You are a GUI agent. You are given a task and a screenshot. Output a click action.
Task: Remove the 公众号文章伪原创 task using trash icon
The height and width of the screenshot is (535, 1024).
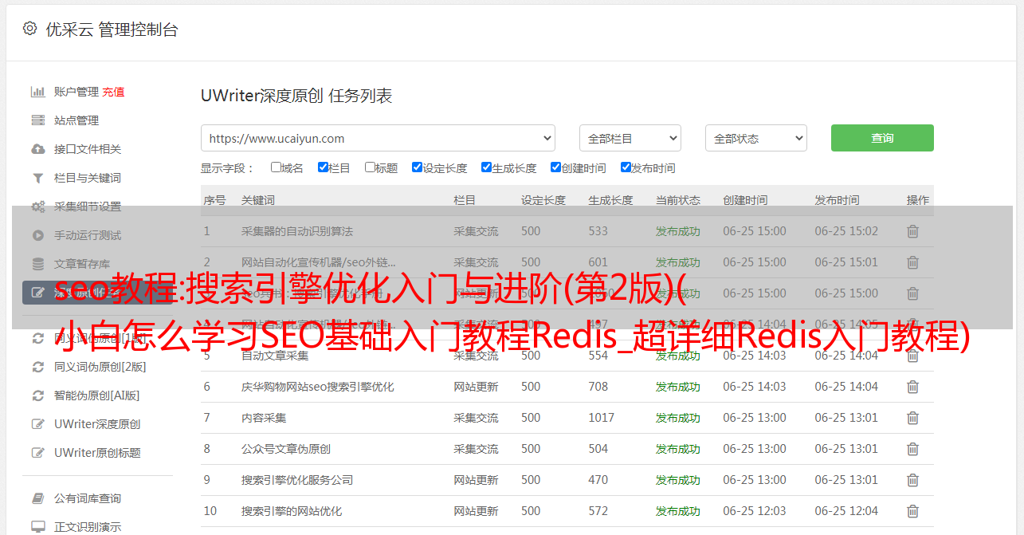pyautogui.click(x=912, y=449)
